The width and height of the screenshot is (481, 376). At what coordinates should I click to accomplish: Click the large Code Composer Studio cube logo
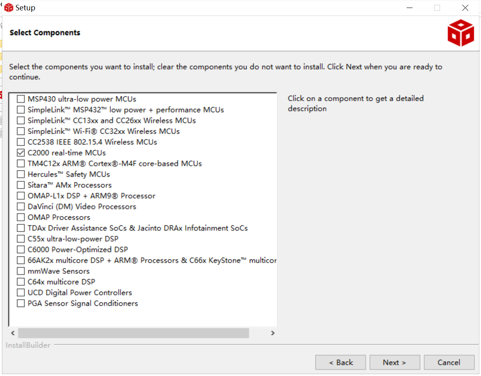tap(461, 33)
